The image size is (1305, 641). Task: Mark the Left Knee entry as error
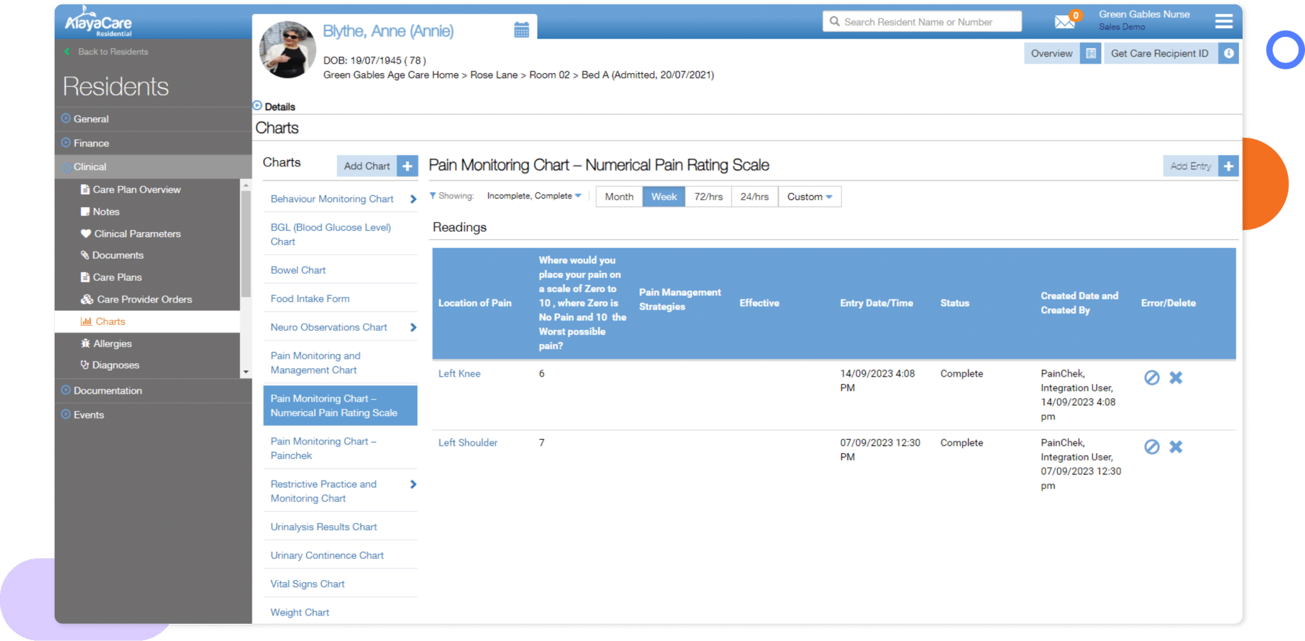pos(1151,378)
